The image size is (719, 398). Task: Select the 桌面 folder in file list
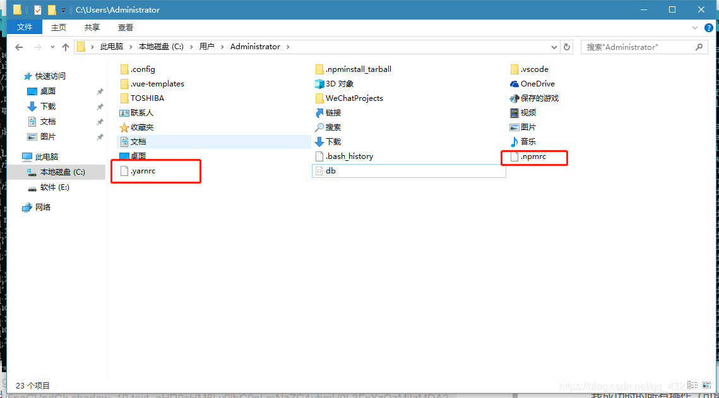133,156
